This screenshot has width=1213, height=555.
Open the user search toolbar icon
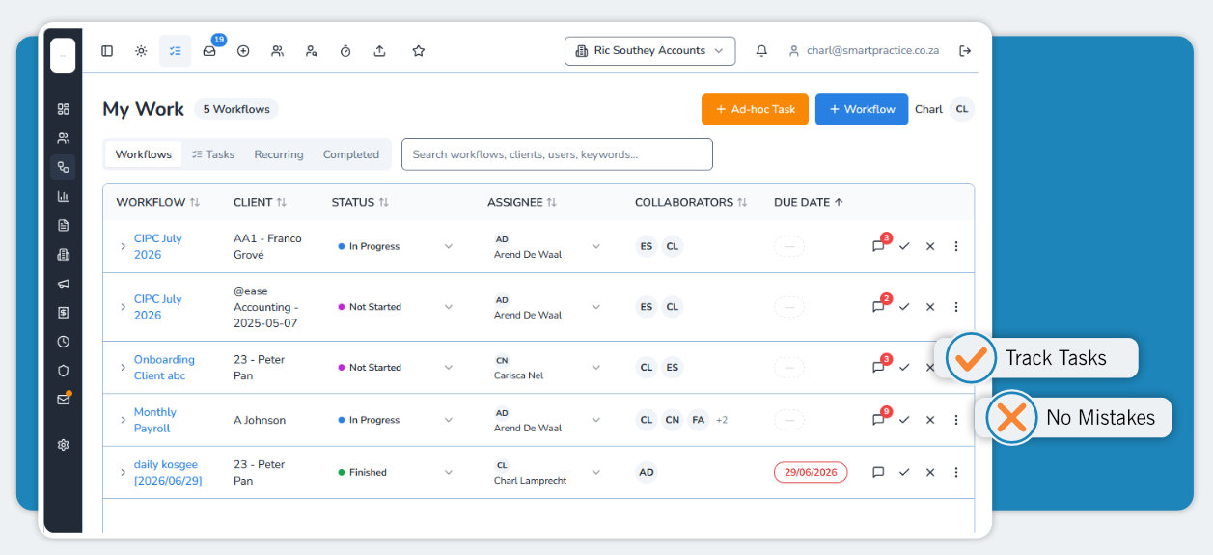click(312, 51)
